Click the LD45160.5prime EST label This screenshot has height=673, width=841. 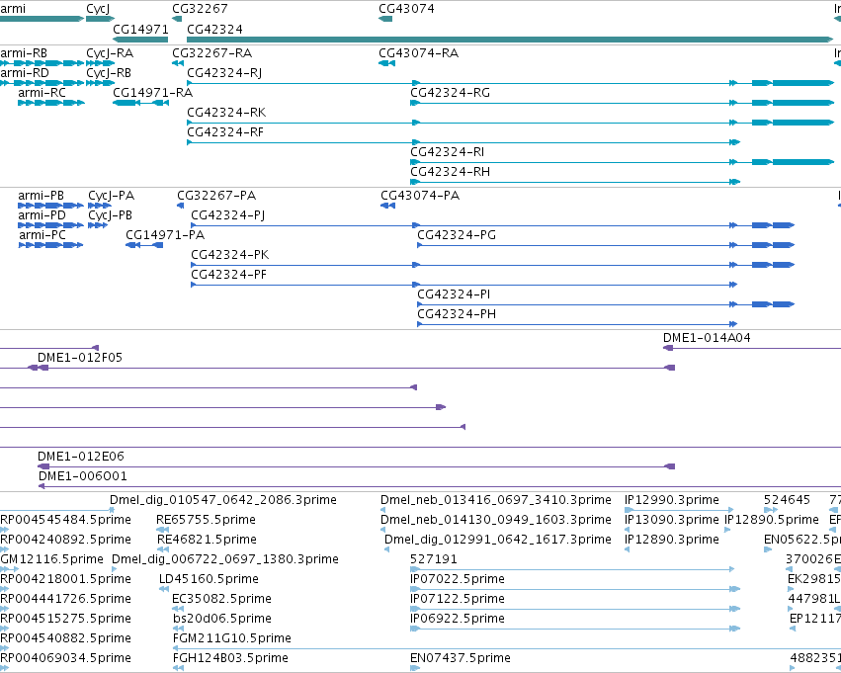click(x=210, y=580)
